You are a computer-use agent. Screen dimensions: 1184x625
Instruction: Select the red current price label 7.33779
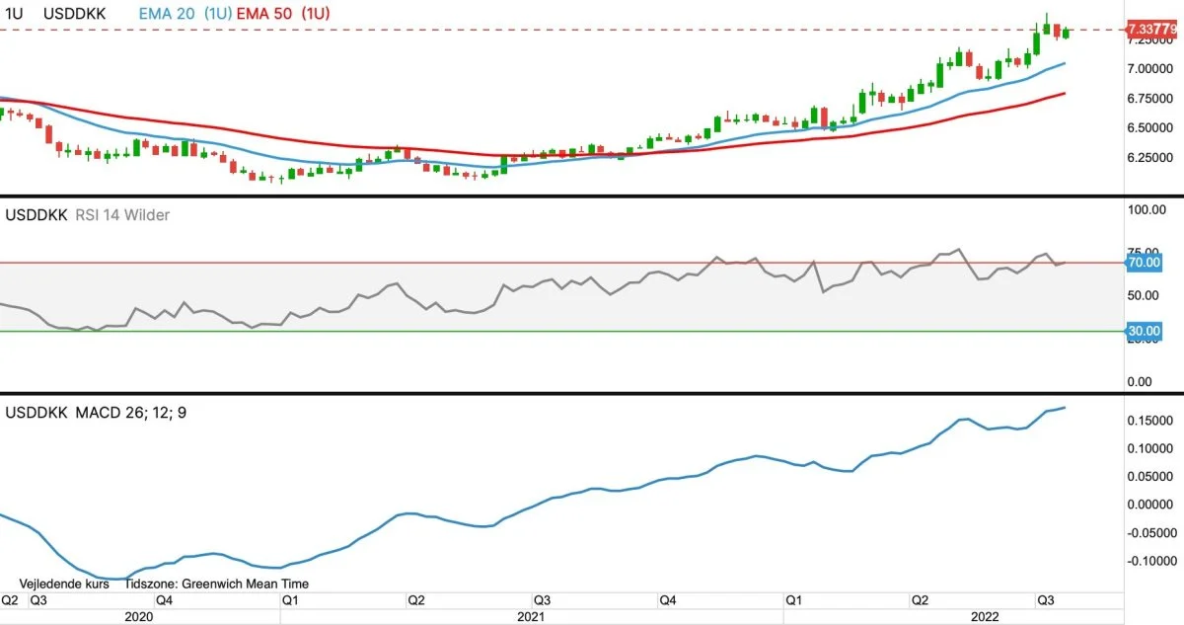(1152, 30)
